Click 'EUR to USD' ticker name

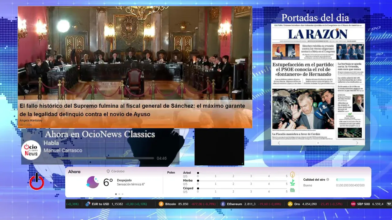tap(100, 204)
